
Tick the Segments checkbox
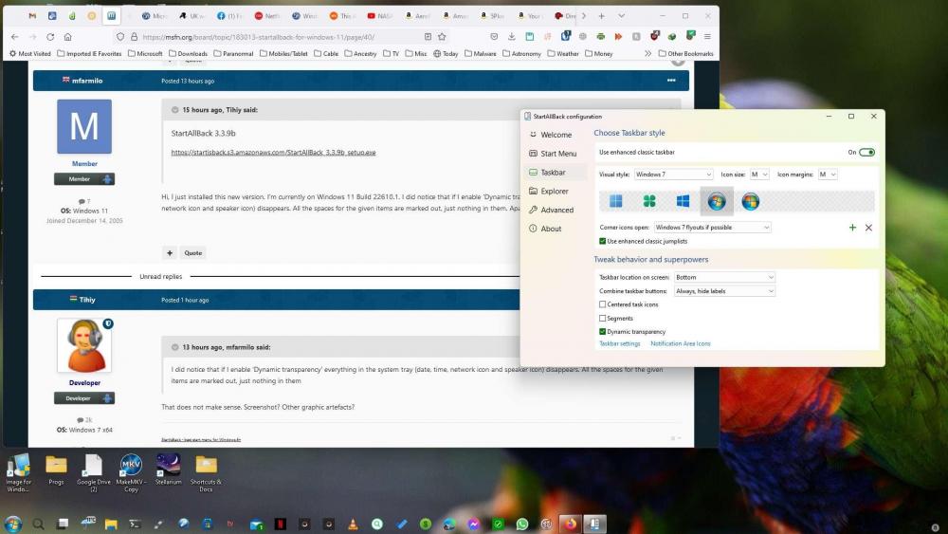coord(603,319)
